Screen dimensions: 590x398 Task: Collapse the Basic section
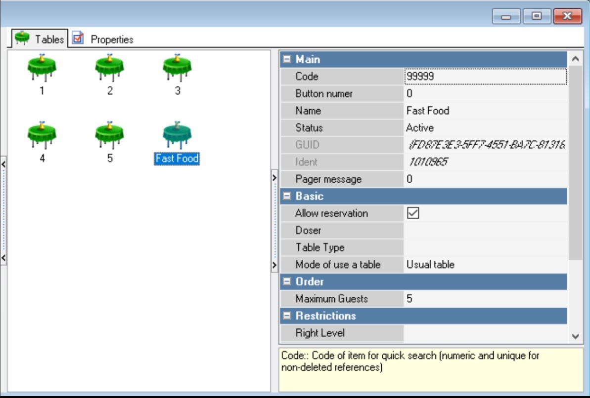coord(287,196)
